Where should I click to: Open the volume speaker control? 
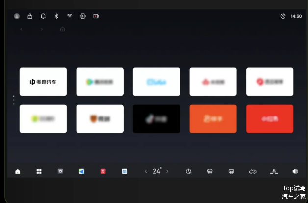coord(295,171)
